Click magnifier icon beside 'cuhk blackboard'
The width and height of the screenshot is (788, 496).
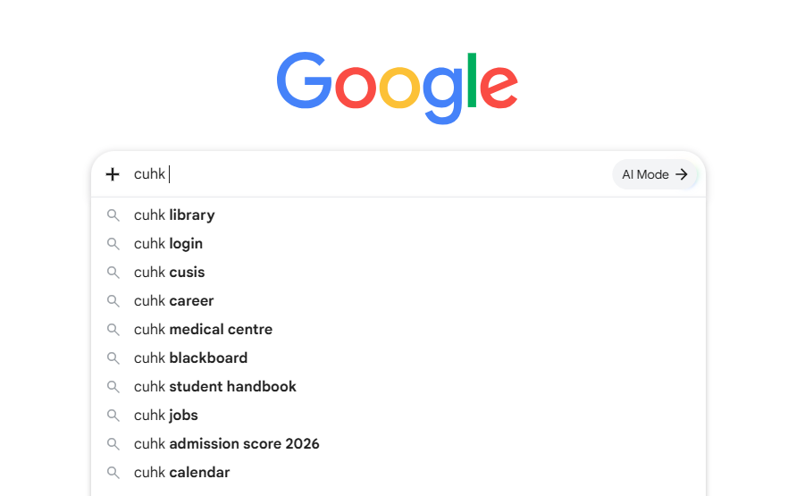click(113, 358)
